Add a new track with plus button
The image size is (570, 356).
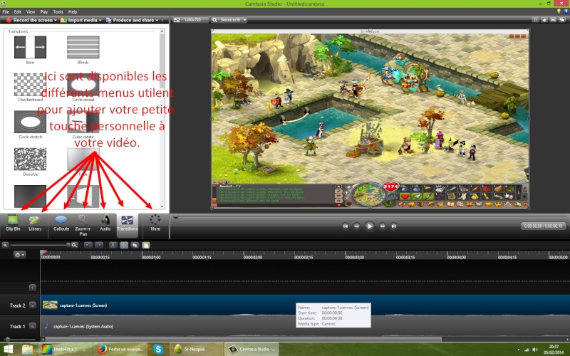pos(32,288)
